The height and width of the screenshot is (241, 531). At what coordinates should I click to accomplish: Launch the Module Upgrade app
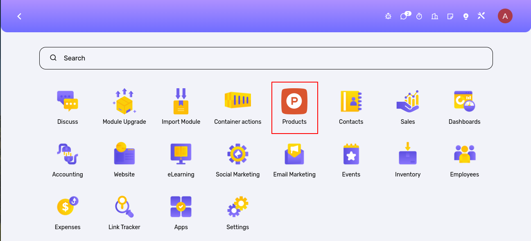124,101
